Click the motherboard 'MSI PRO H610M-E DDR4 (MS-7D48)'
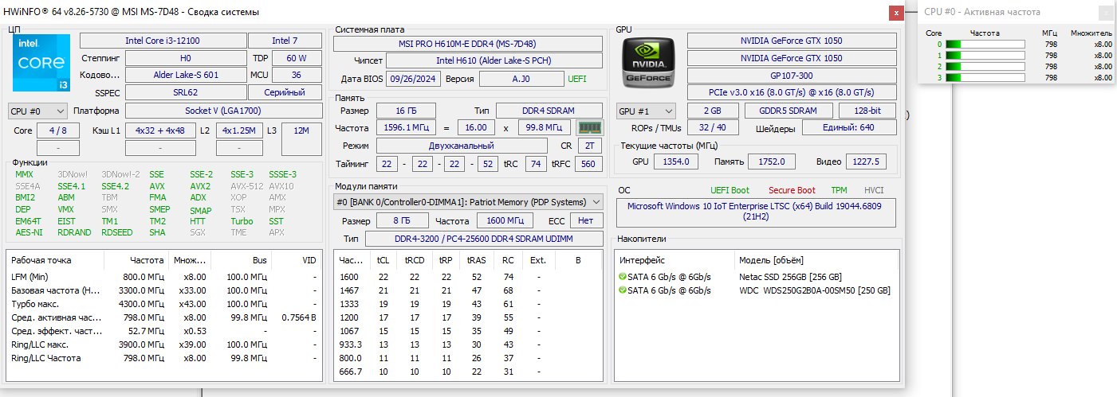The image size is (1117, 397). pos(467,45)
